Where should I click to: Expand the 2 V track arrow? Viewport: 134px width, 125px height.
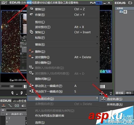coord(7,122)
